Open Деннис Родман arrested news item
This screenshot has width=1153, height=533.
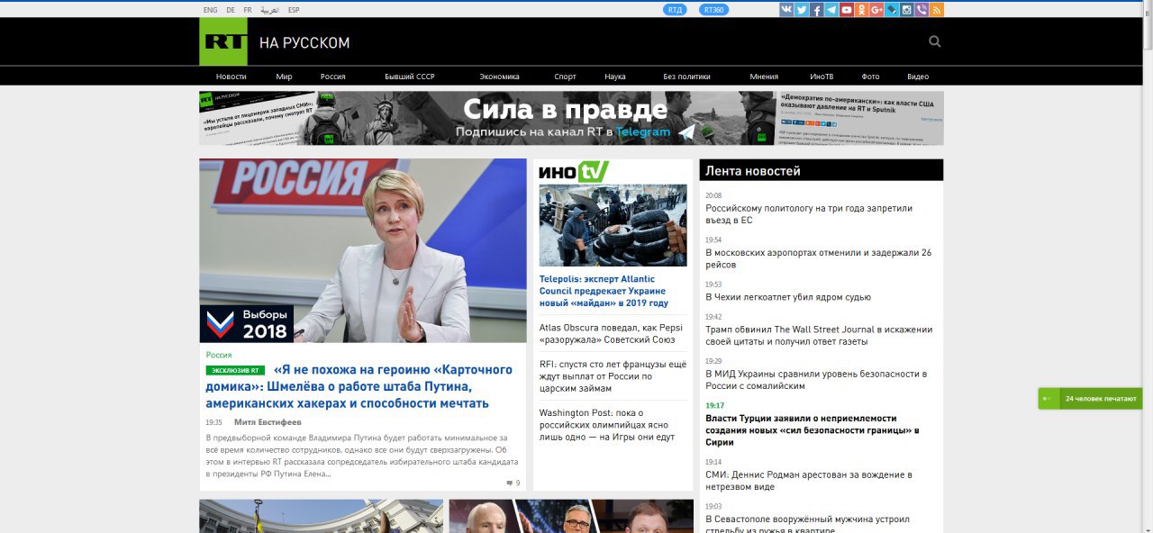tap(809, 480)
